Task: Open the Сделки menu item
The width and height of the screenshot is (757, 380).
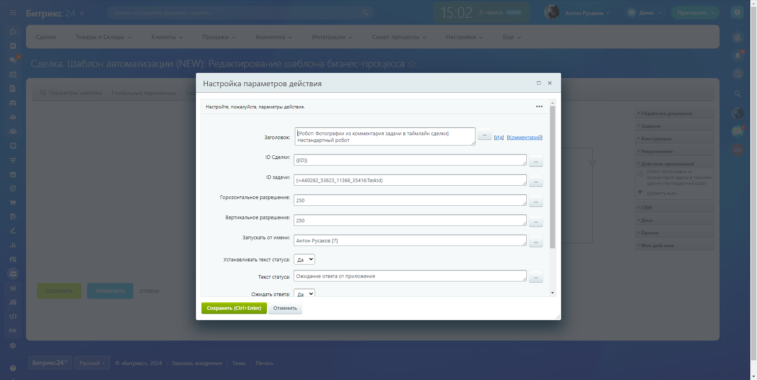Action: click(x=46, y=37)
